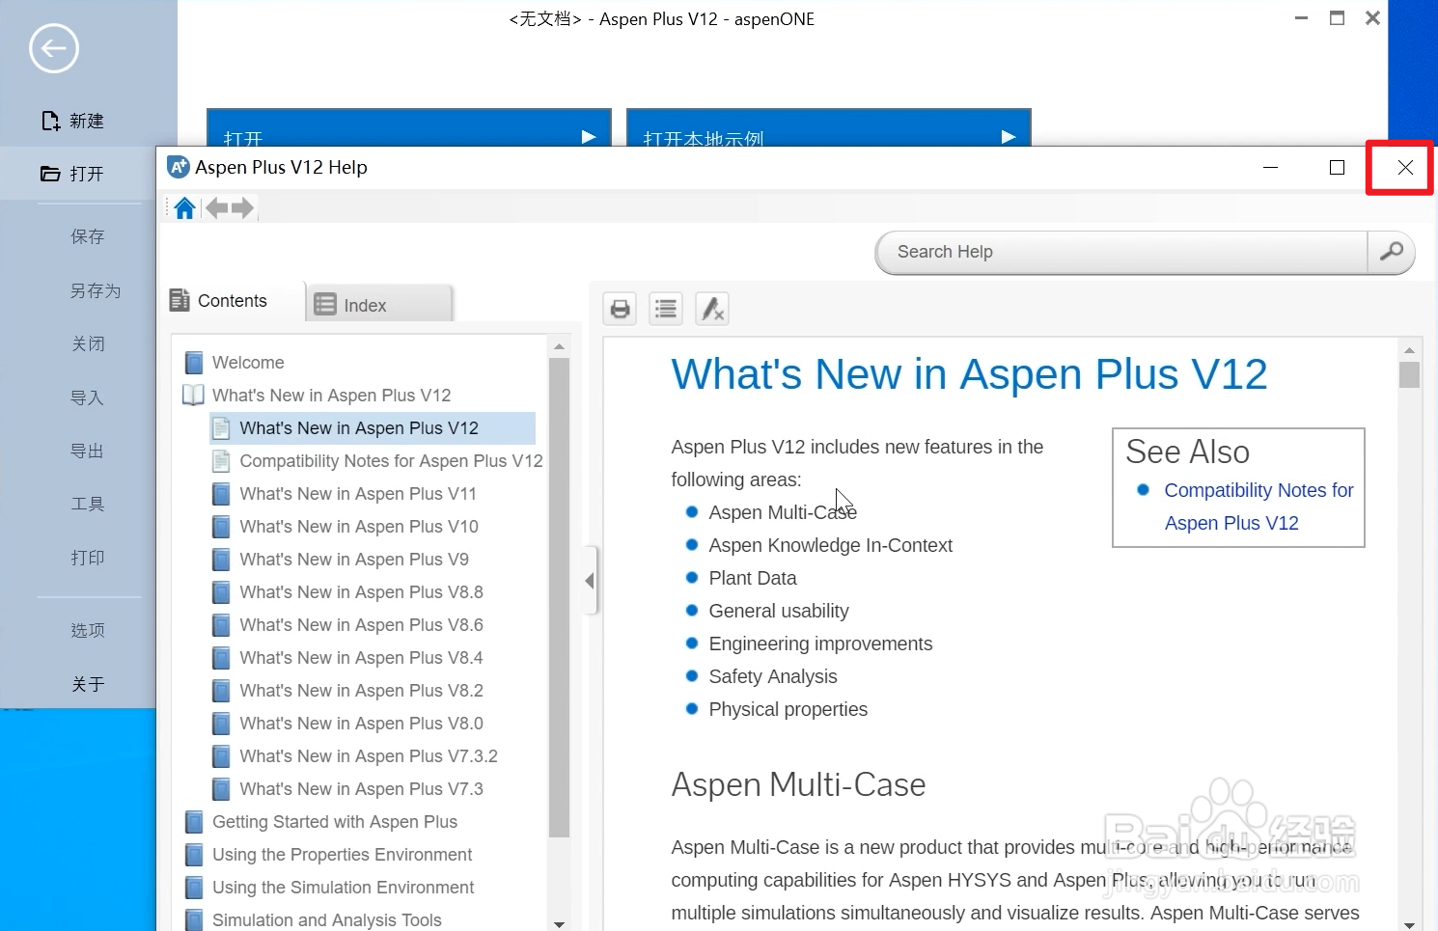Print the current help topic
This screenshot has width=1438, height=931.
pyautogui.click(x=619, y=308)
